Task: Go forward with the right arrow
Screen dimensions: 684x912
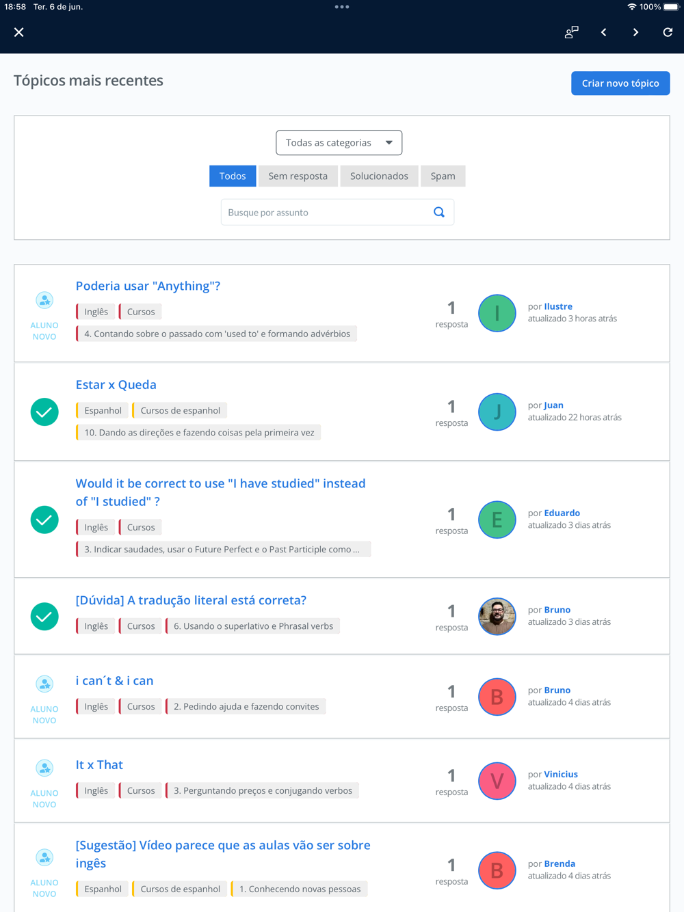Action: (x=635, y=32)
